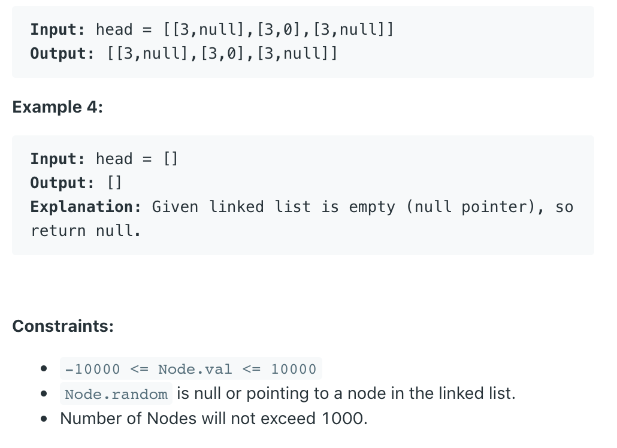Click the Constraints heading
The image size is (617, 448).
[x=63, y=326]
